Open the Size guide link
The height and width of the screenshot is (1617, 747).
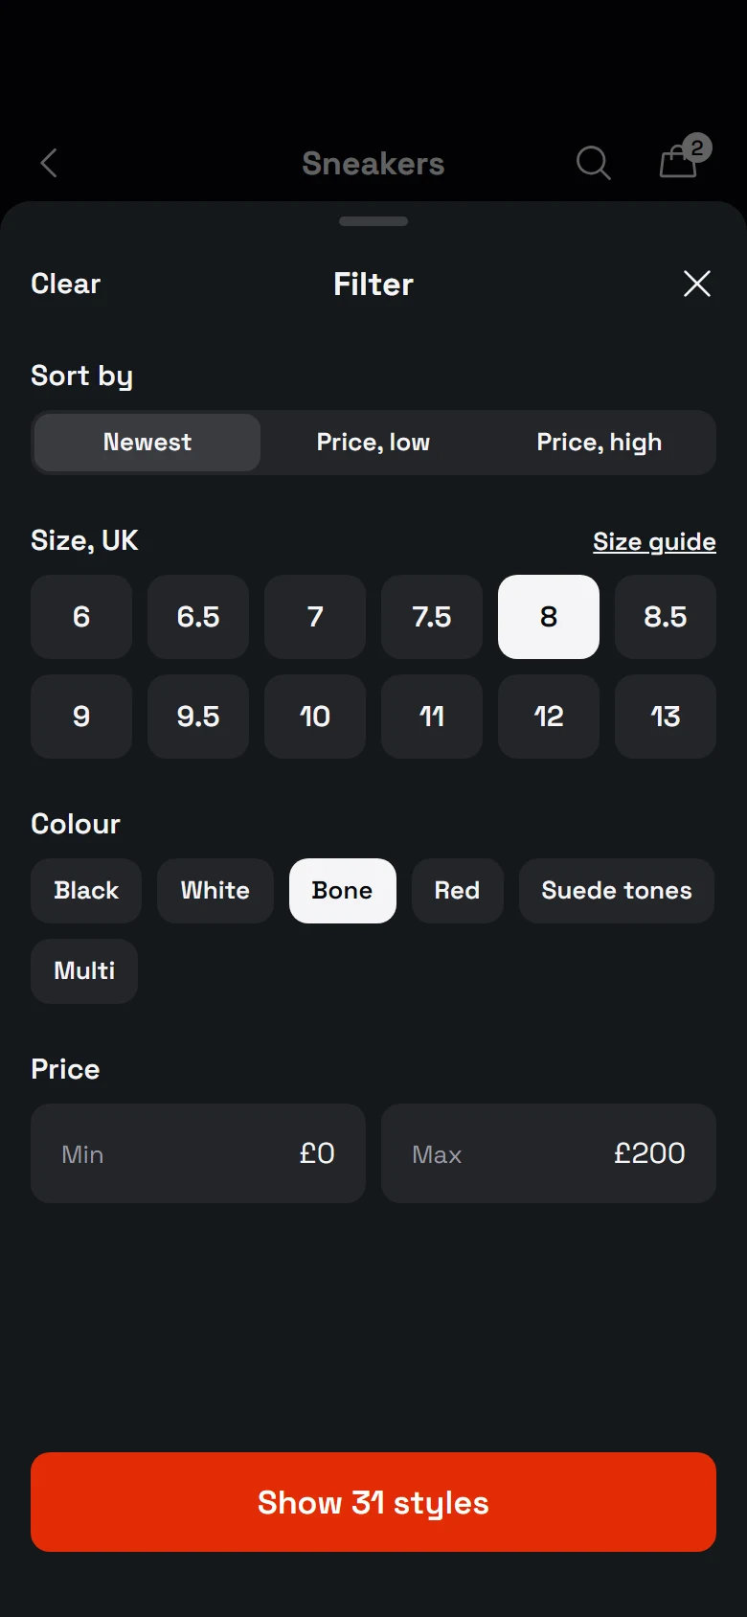click(x=654, y=541)
